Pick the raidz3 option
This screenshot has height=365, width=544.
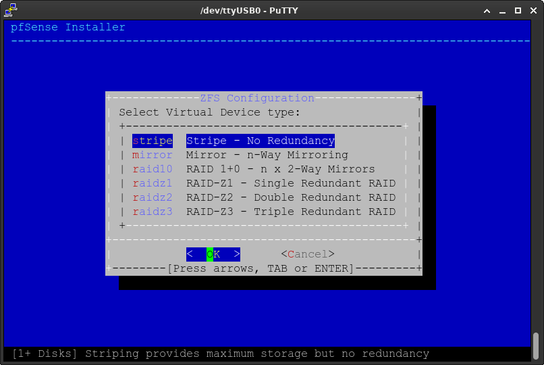coord(153,212)
